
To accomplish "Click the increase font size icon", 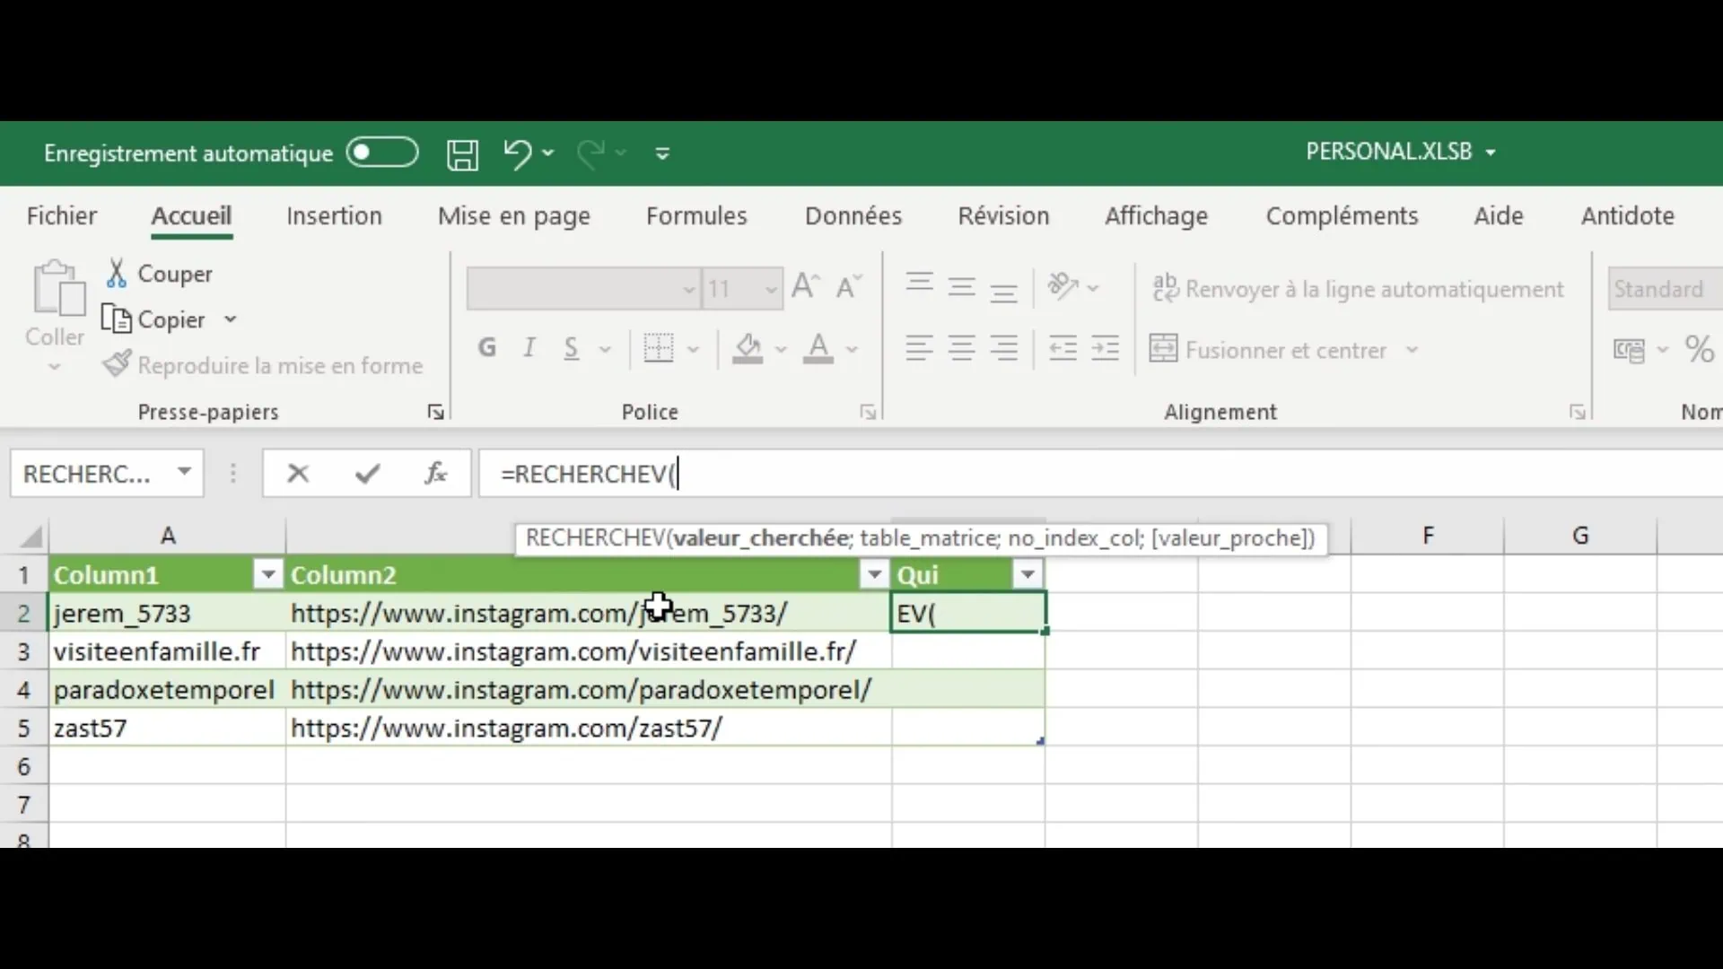I will click(805, 287).
